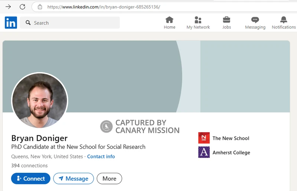Click the Amherst College logo icon
Viewport: 297px width, 191px height.
(x=204, y=152)
